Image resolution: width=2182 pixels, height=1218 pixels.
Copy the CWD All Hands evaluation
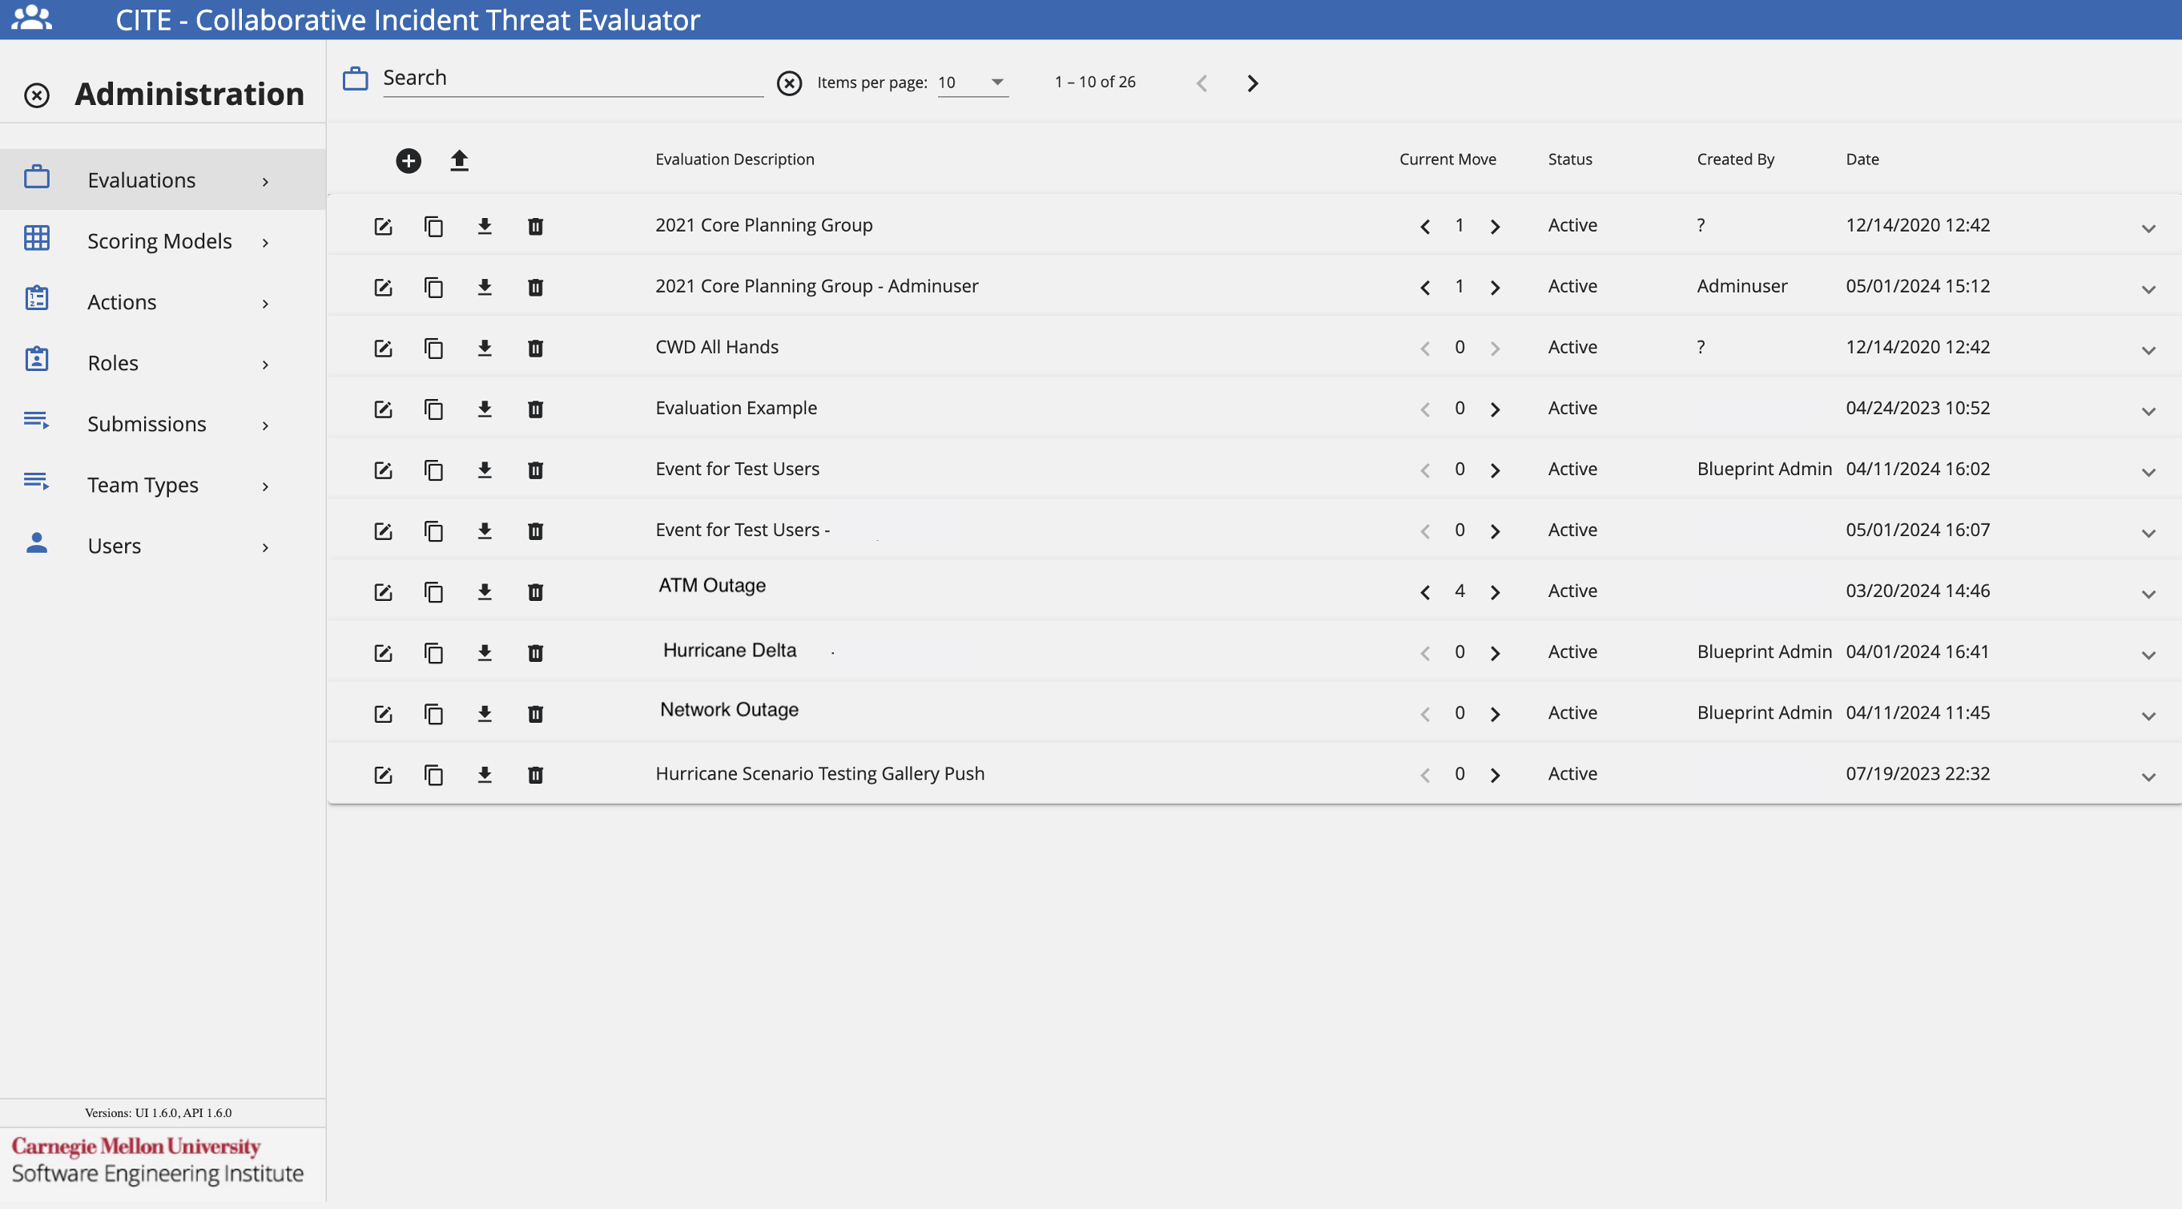click(x=433, y=349)
